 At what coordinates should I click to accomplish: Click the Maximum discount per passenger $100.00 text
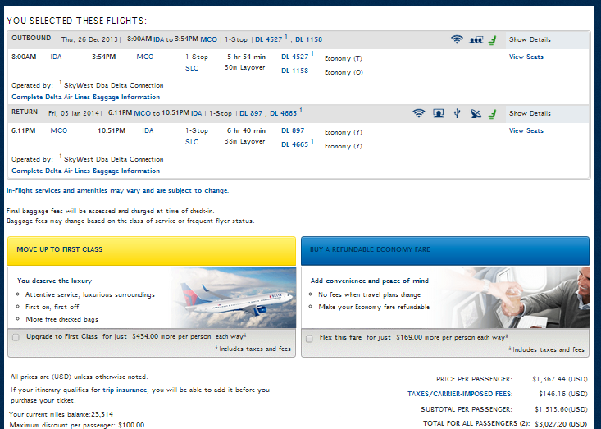[76, 425]
